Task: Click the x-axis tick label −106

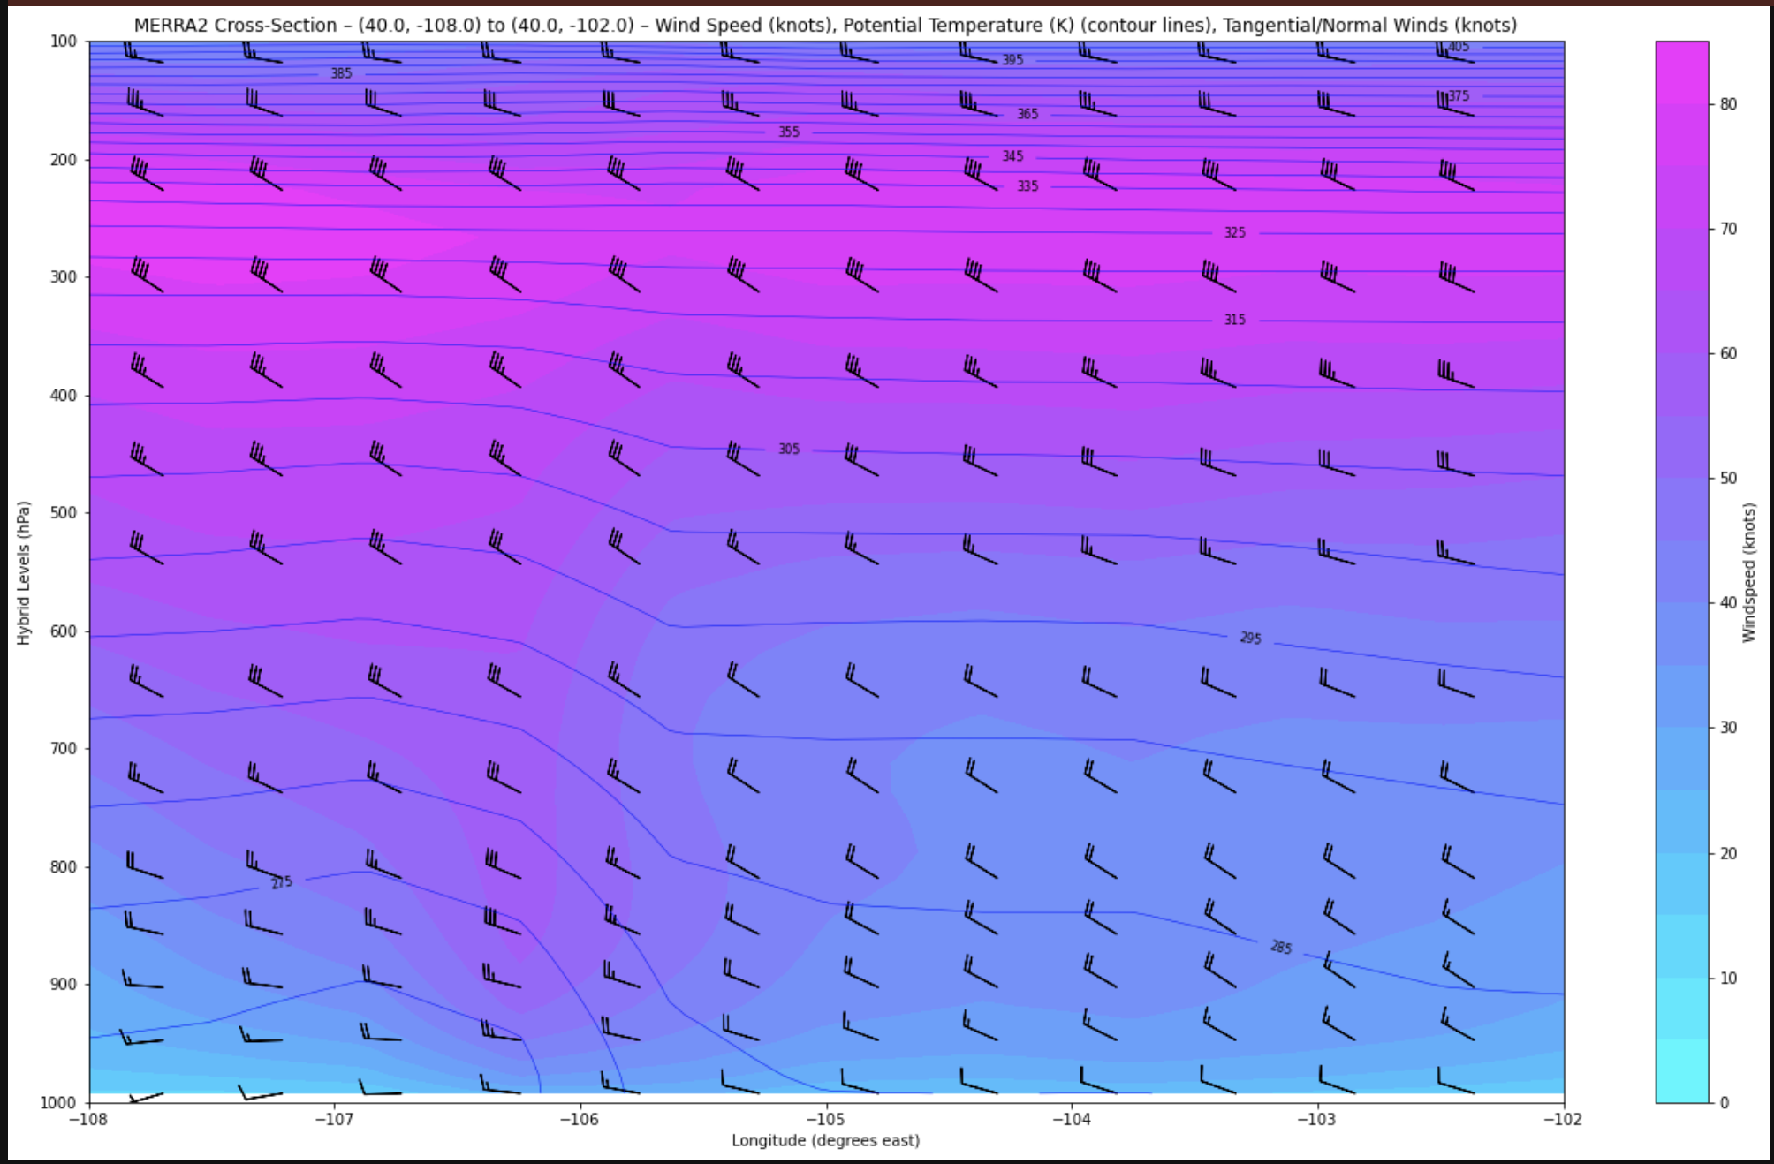Action: tap(580, 1120)
